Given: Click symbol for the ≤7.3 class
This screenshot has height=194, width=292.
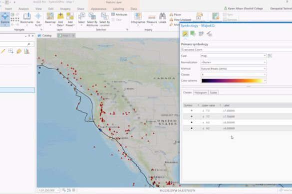Looking at the screenshot, I should [x=192, y=110].
